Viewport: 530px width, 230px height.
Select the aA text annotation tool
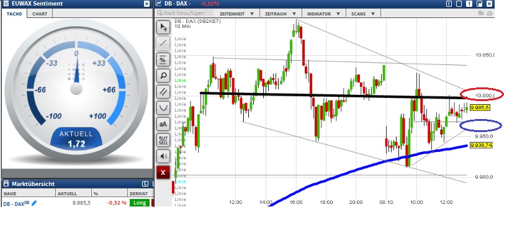pos(163,124)
